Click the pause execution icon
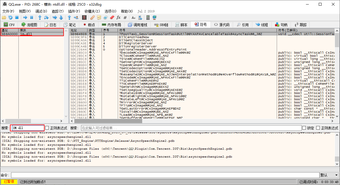340x185 pixels. click(32, 18)
